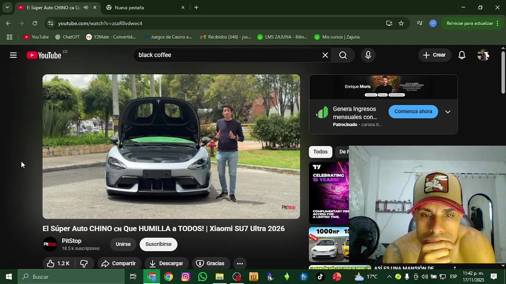
Task: Open Recibidos Gmail bookmark
Action: pos(225,37)
